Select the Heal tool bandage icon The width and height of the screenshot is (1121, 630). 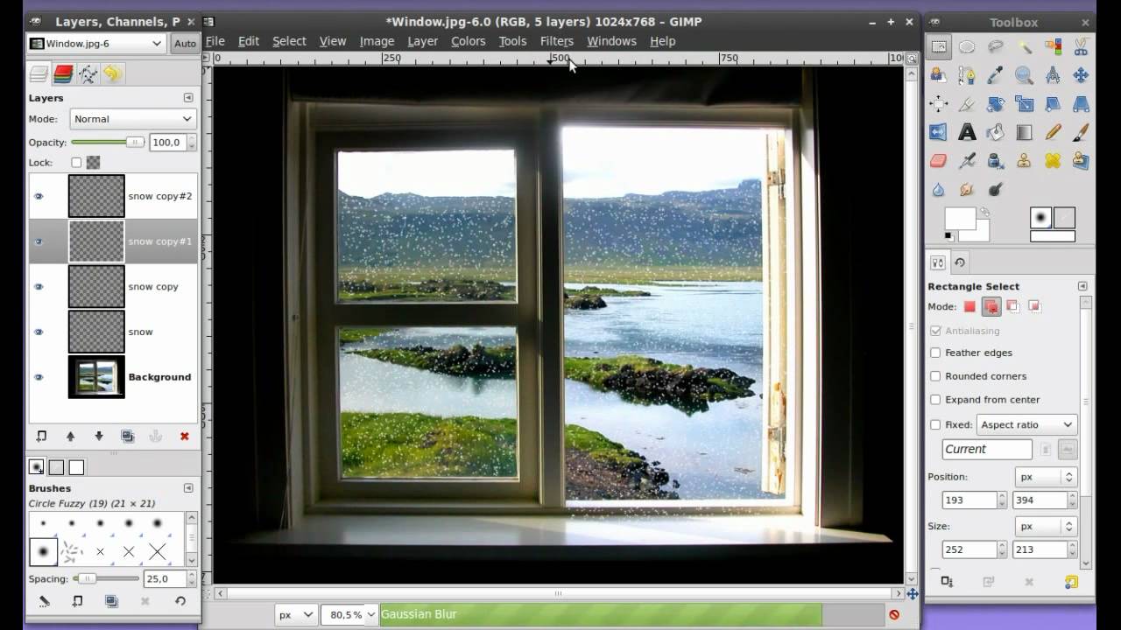(1053, 161)
